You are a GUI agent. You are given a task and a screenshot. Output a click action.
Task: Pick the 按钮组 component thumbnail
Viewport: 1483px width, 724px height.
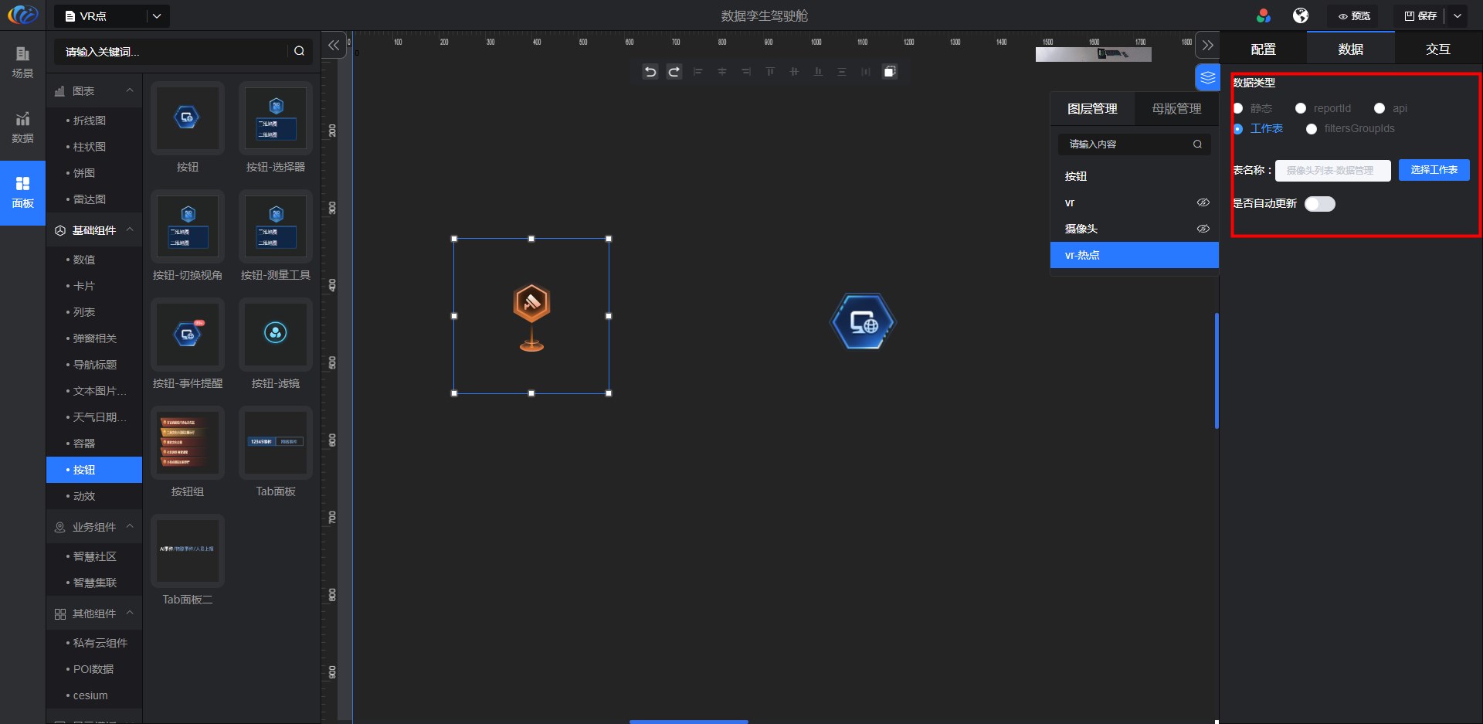[x=188, y=443]
